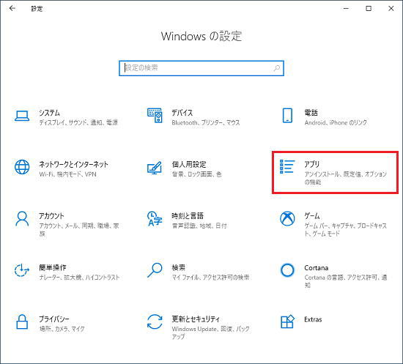The image size is (403, 364).
Task: Open the 電話 phone icon
Action: pyautogui.click(x=287, y=115)
